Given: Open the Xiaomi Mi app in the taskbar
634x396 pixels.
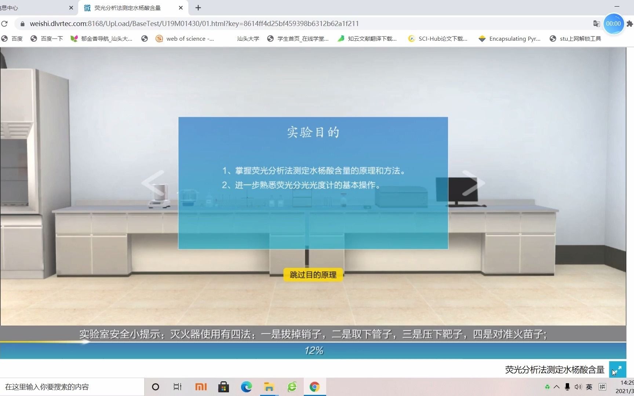Looking at the screenshot, I should click(x=201, y=387).
